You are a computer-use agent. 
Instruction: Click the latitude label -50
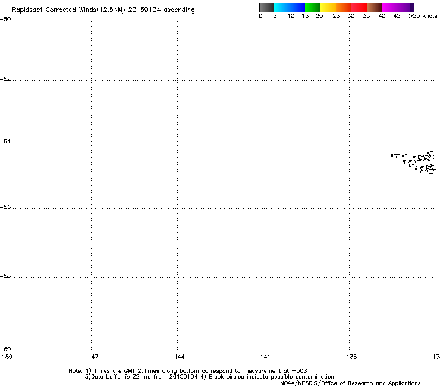click(x=5, y=20)
